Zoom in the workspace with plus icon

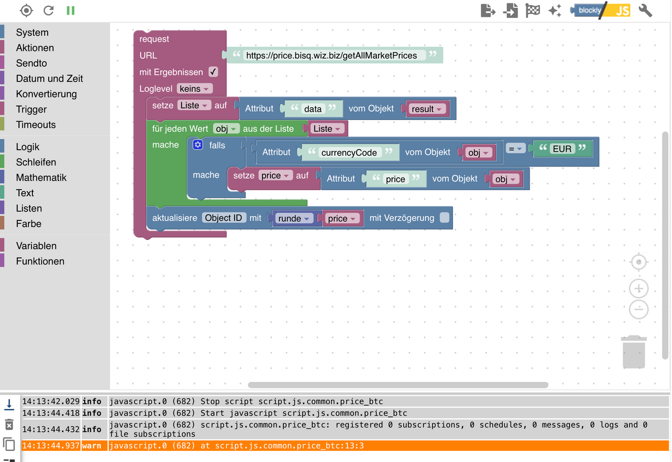point(639,288)
